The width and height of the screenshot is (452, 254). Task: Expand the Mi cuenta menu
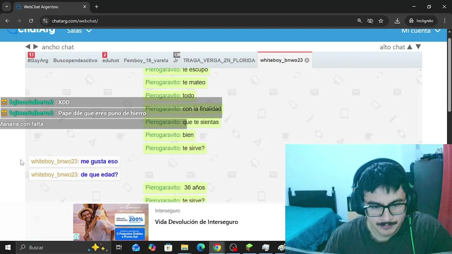pos(421,31)
